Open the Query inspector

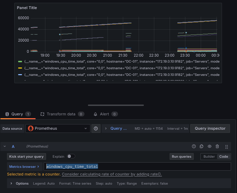click(210, 129)
